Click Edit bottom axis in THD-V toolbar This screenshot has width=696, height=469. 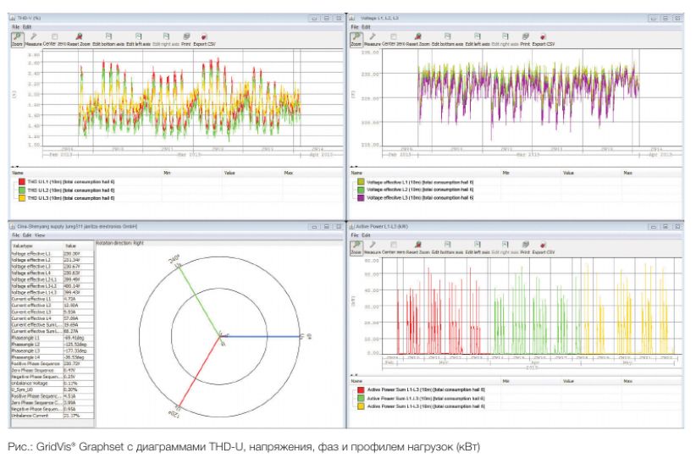click(108, 39)
